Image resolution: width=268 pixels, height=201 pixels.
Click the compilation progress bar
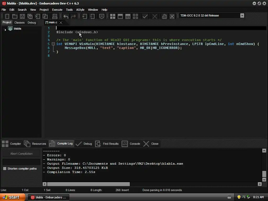21,162
